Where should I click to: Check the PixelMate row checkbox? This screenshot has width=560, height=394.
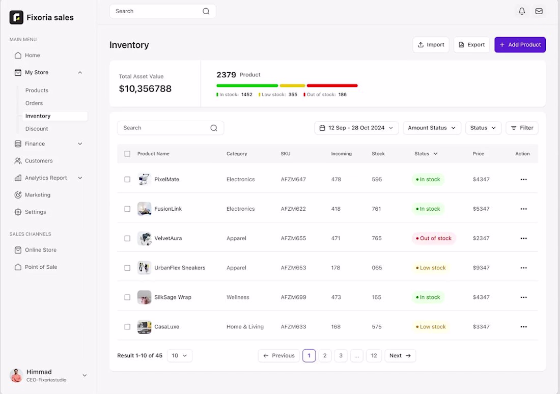pos(127,179)
